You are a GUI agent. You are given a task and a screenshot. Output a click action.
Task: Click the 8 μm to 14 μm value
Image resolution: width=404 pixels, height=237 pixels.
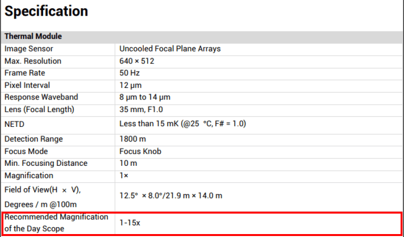pyautogui.click(x=145, y=97)
